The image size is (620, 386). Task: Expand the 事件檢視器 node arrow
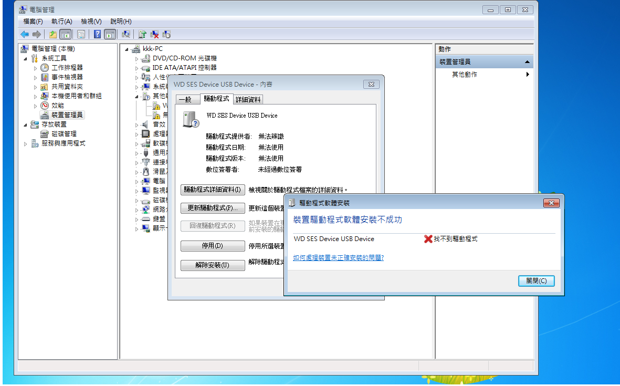click(x=35, y=78)
